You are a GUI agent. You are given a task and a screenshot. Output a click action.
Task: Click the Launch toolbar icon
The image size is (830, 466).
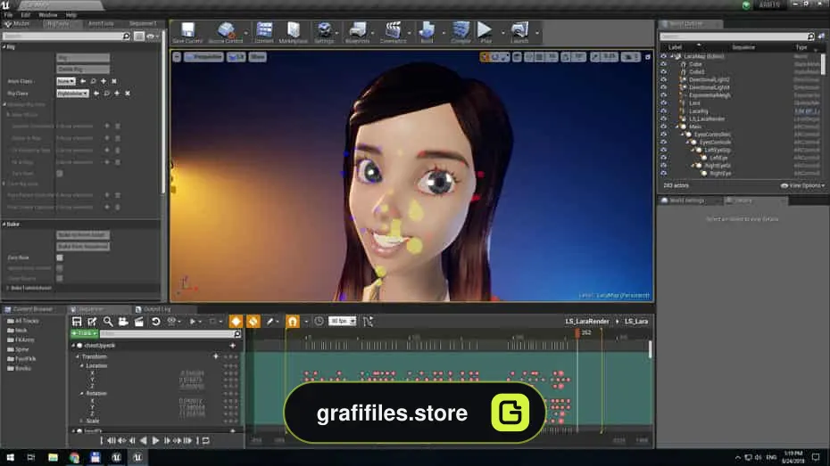point(519,32)
